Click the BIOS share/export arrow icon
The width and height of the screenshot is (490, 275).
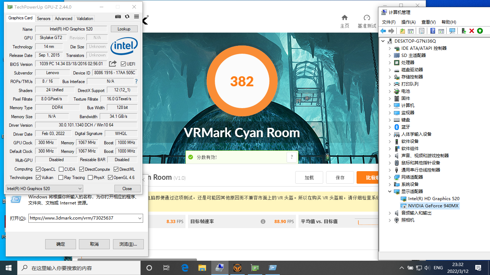[x=113, y=64]
